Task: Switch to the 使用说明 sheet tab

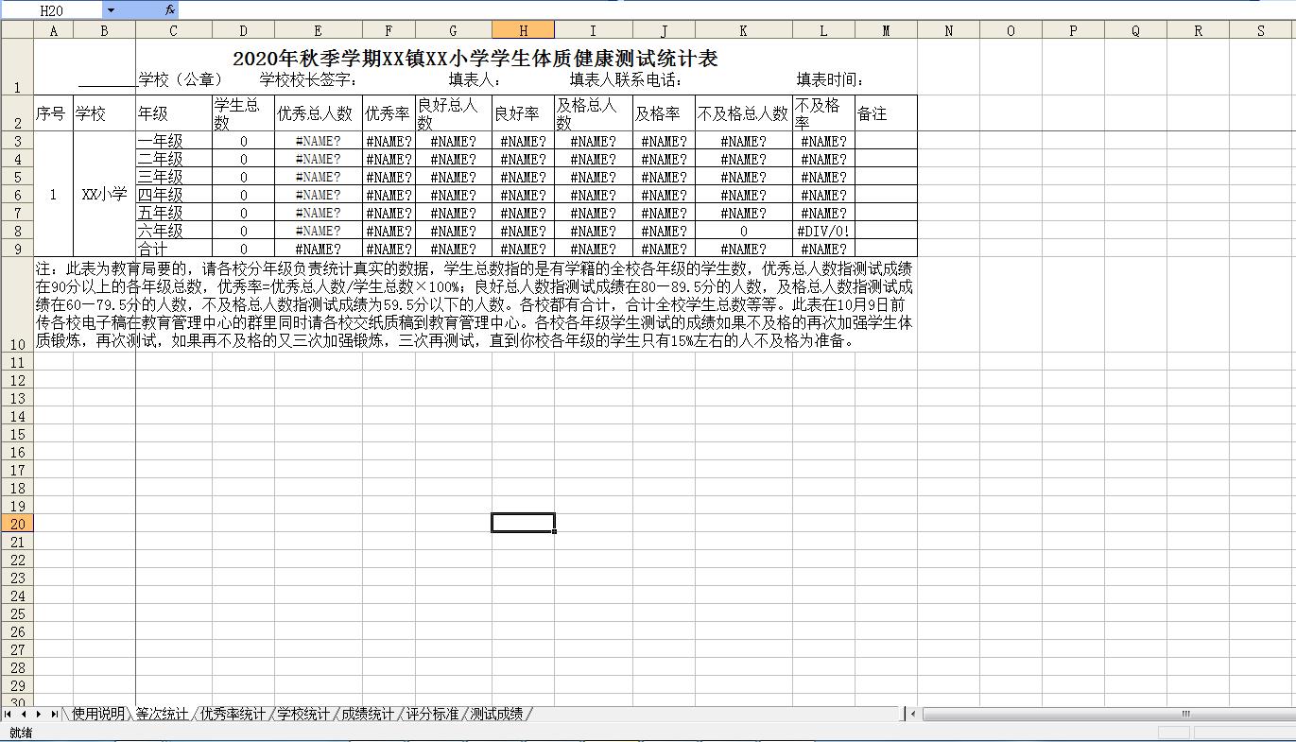Action: pos(97,714)
